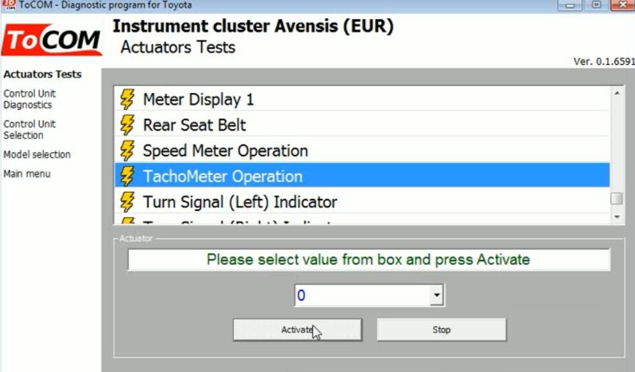
Task: Click the value combo box showing 0
Action: (369, 295)
